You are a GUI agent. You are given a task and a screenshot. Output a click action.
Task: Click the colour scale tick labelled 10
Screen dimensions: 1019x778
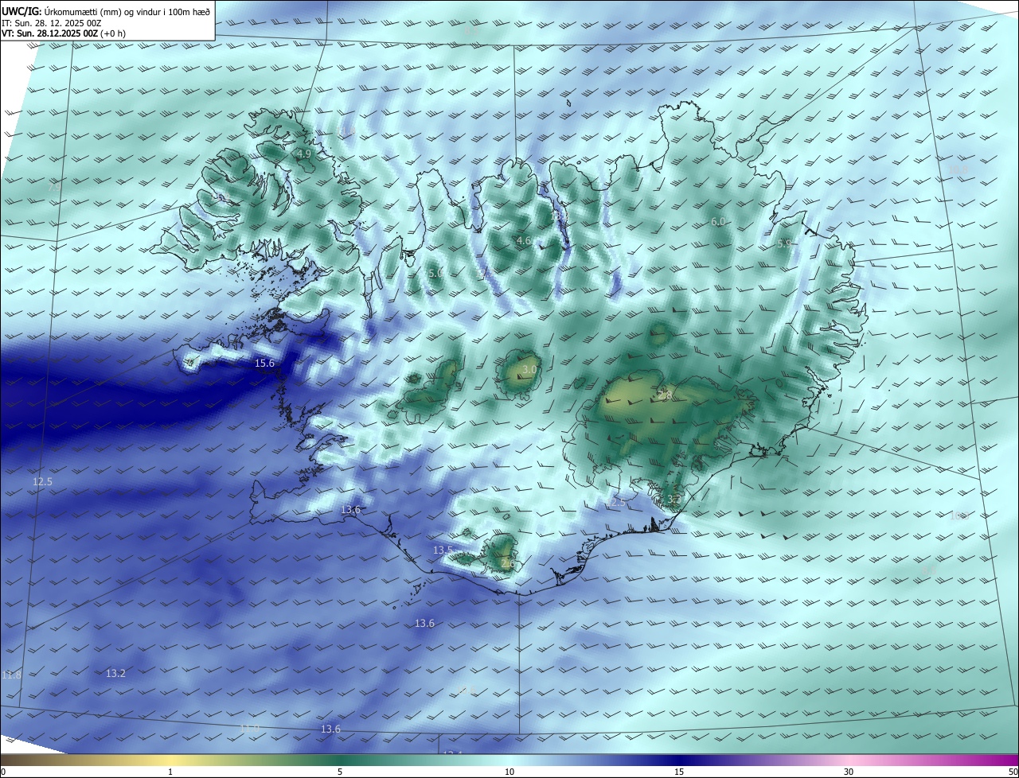point(509,772)
